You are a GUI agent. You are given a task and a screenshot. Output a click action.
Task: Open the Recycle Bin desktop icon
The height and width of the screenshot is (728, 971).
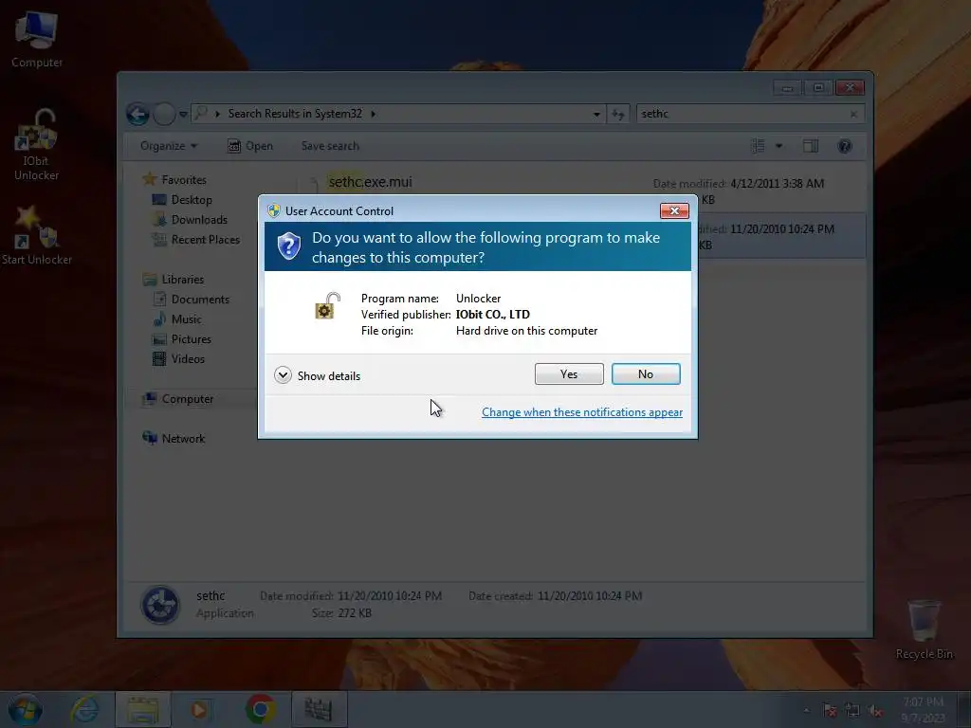[924, 629]
